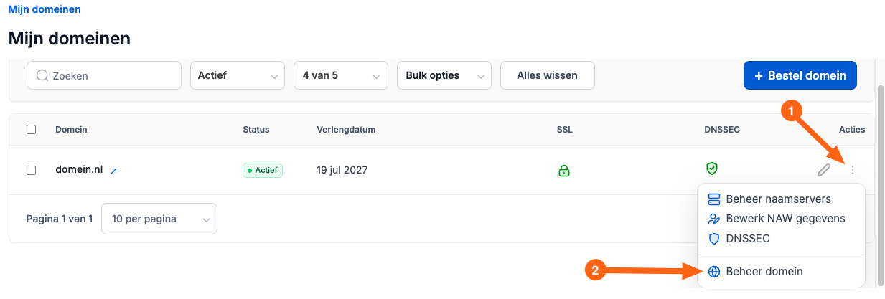
Task: Click the pencil edit icon for domein.nl
Action: (x=824, y=170)
